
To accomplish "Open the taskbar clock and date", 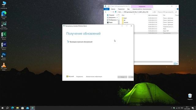I will (187, 108).
